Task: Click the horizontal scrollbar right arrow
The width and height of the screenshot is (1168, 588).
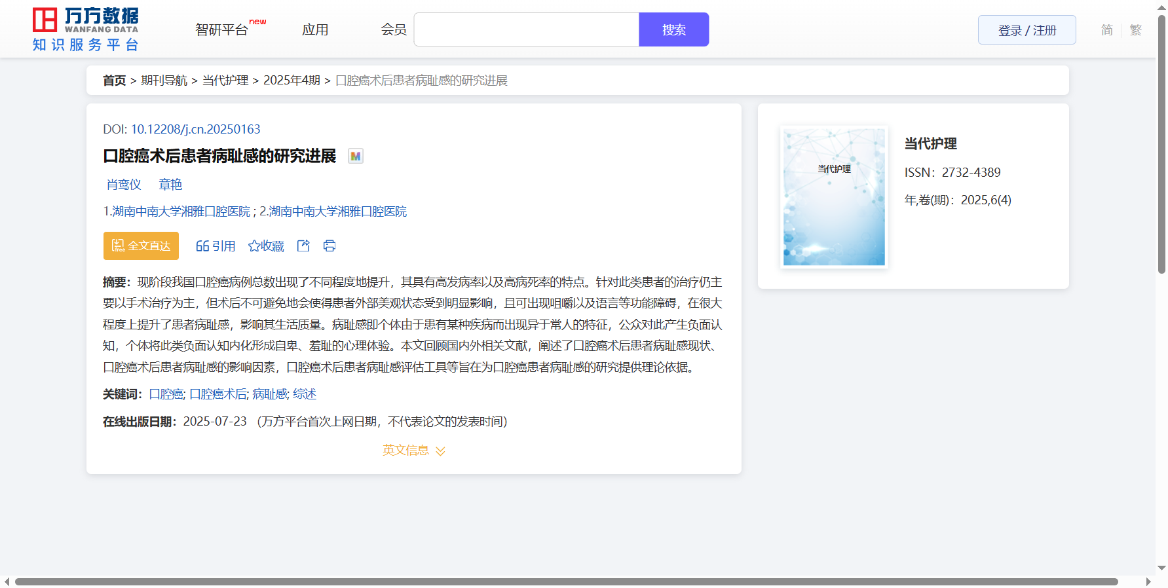Action: click(x=1148, y=581)
